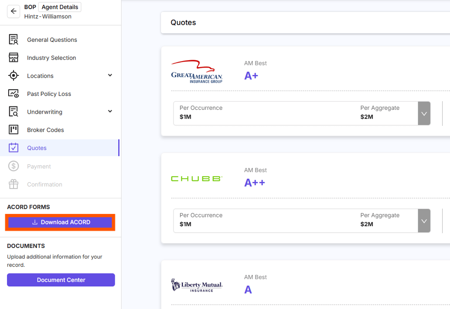Click the Quotes calendar check icon
The image size is (450, 309).
point(14,148)
